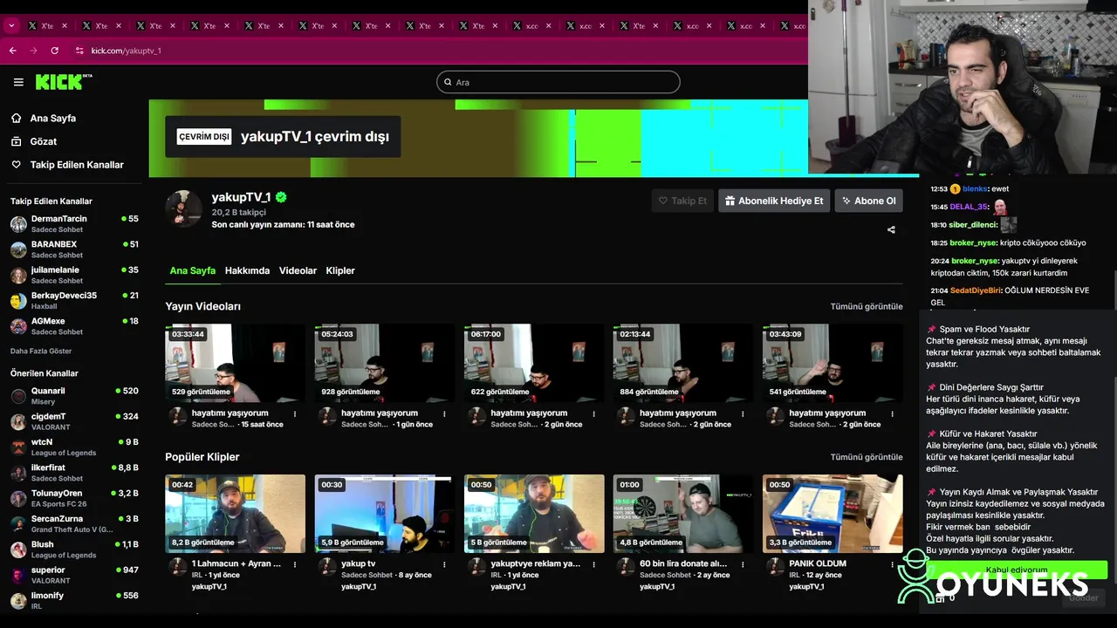Play the 60 bin lira donate clip thumbnail

tap(683, 514)
